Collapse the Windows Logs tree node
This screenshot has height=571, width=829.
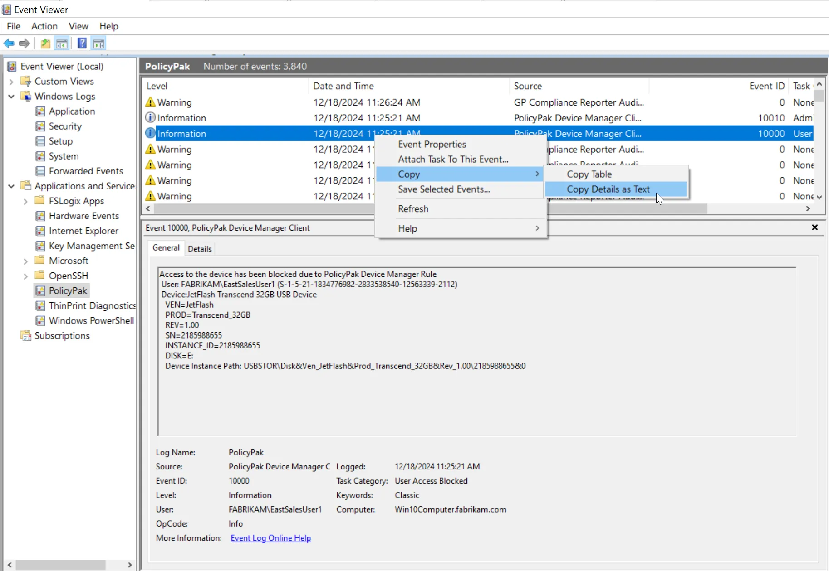[11, 97]
